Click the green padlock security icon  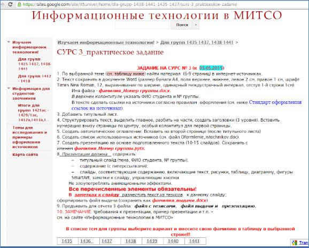point(19,4)
